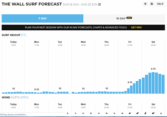Select the tallest Saturday surf height bar
167x117 pixels.
[153, 83]
